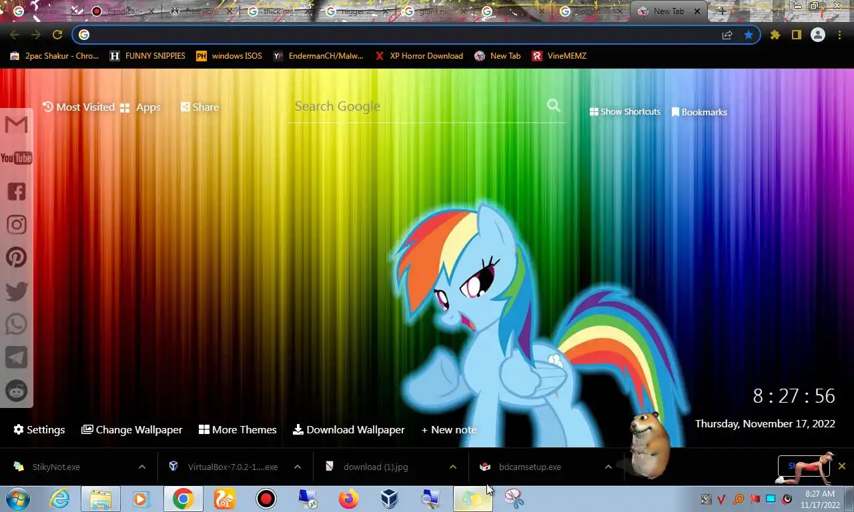Add a New note
Image resolution: width=854 pixels, height=512 pixels.
tap(449, 429)
